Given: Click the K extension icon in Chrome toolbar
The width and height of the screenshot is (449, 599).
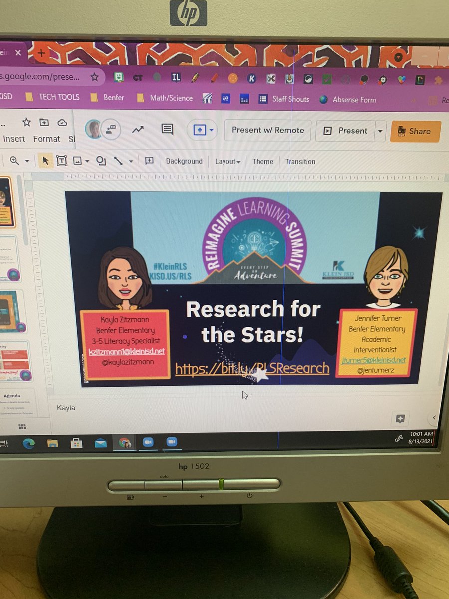Looking at the screenshot, I should point(252,78).
